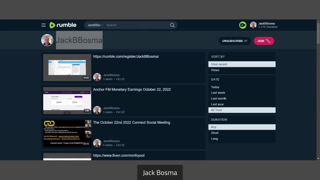
Task: Click the green upload video icon
Action: [242, 25]
